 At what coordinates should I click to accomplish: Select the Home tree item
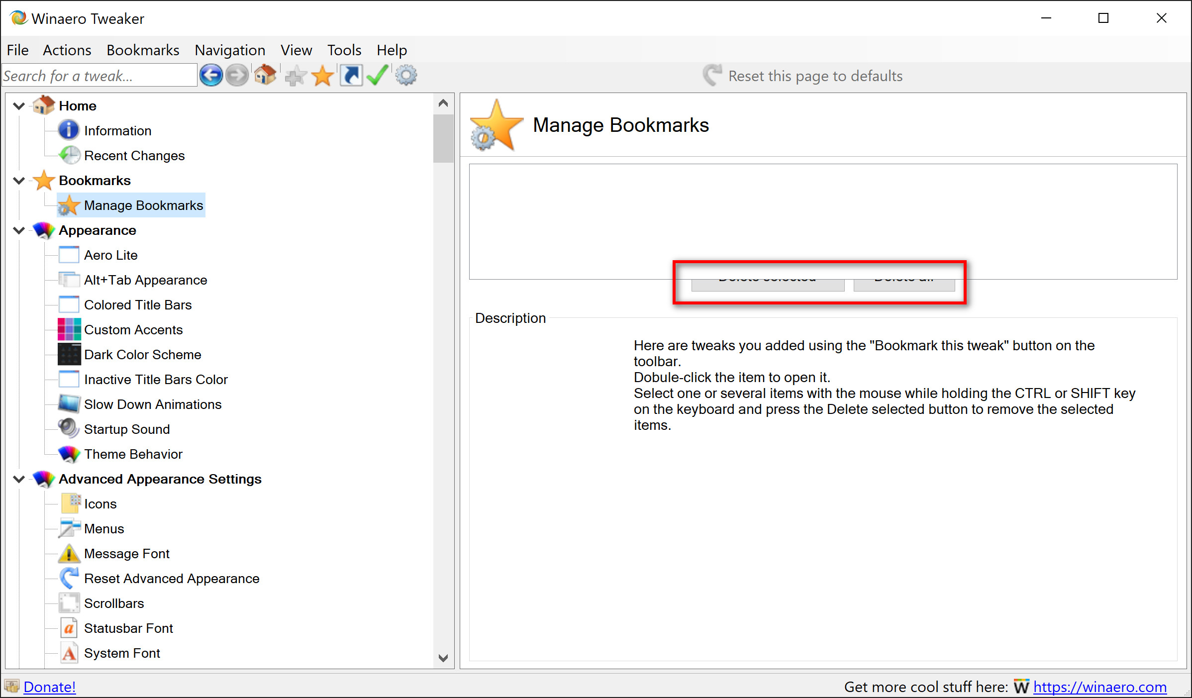[78, 105]
